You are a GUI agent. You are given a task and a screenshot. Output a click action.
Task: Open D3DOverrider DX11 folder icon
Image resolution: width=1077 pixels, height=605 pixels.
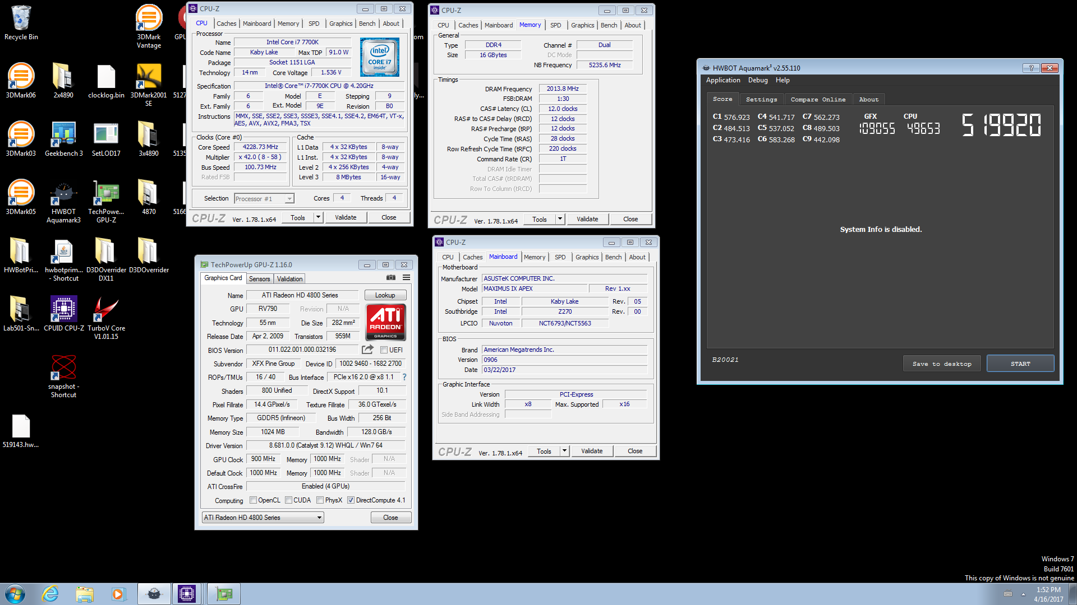click(106, 259)
